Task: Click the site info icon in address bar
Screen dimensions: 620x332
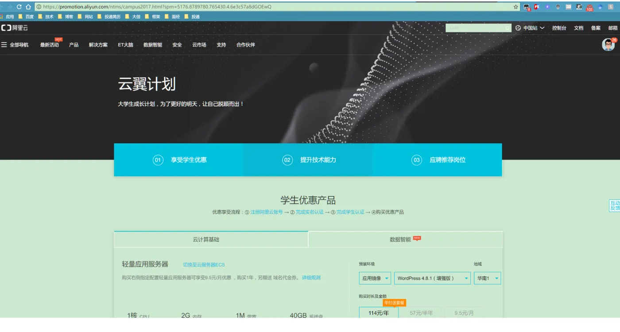Action: (x=39, y=7)
